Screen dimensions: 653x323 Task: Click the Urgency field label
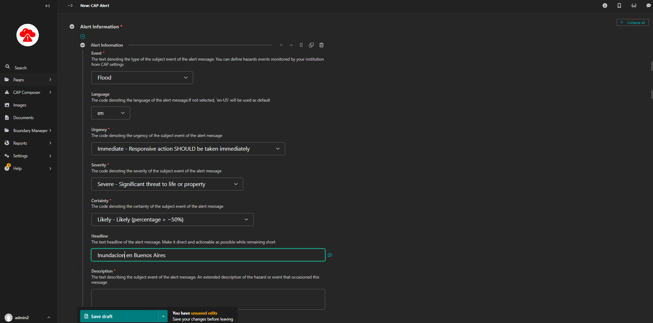tap(99, 130)
